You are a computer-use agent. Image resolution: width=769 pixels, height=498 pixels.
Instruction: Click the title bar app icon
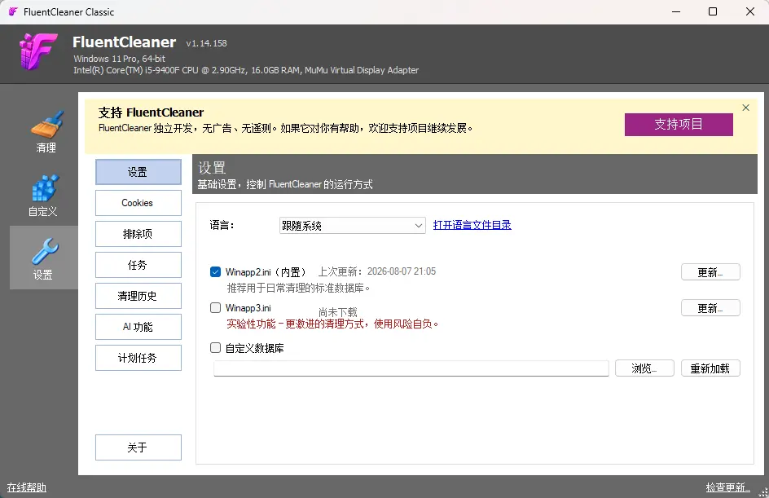[13, 11]
